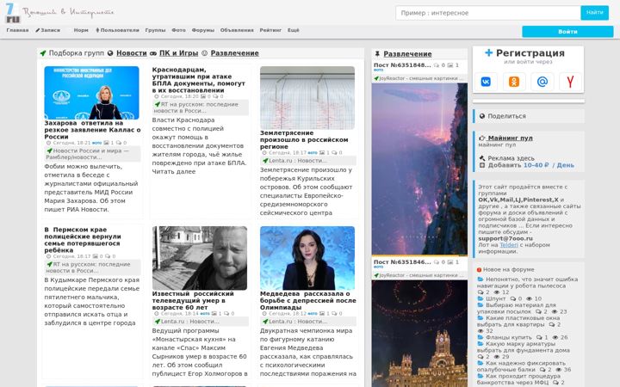Image resolution: width=620 pixels, height=387 pixels.
Task: Open the earthquake seismograph thumbnail
Action: pos(307,97)
